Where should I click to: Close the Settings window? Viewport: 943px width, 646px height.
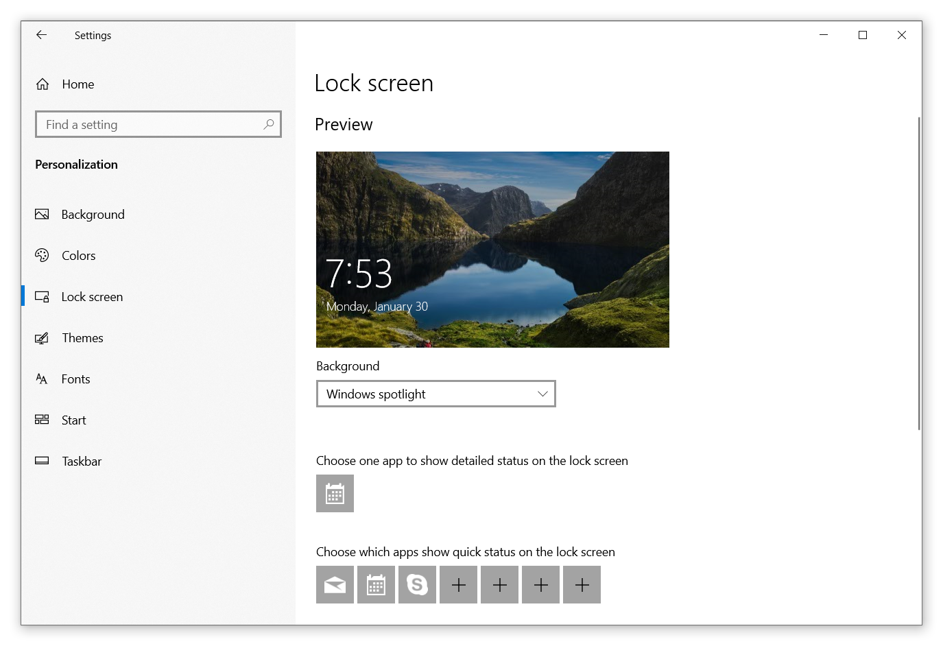pos(902,35)
